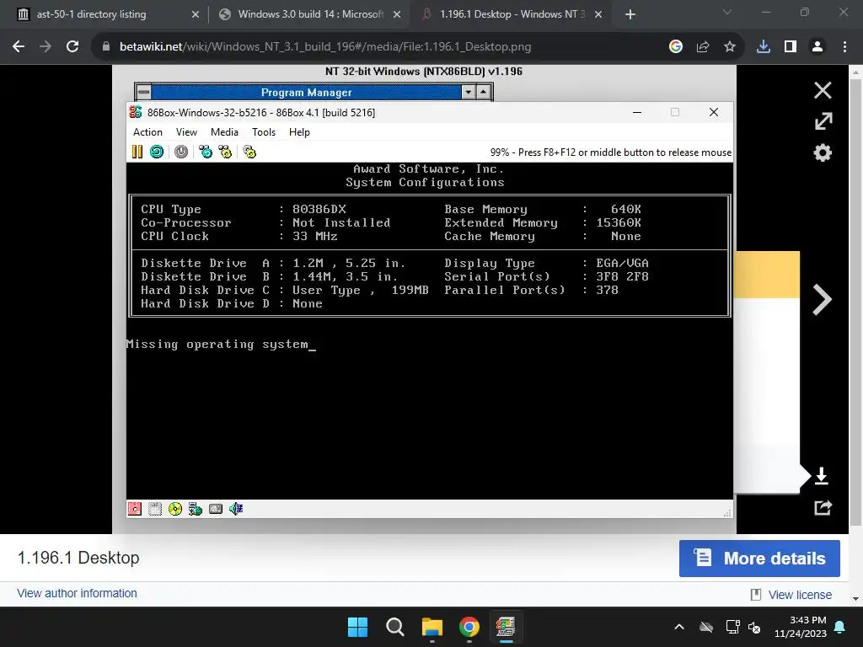Click the teal hard reset toolbar icon

pyautogui.click(x=157, y=152)
